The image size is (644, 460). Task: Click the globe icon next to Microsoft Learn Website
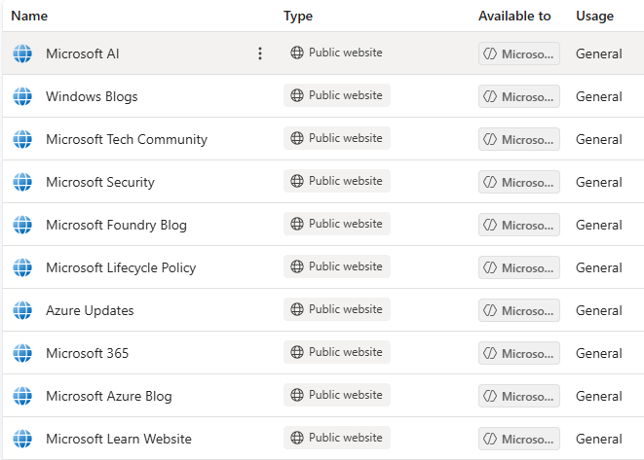click(x=22, y=439)
